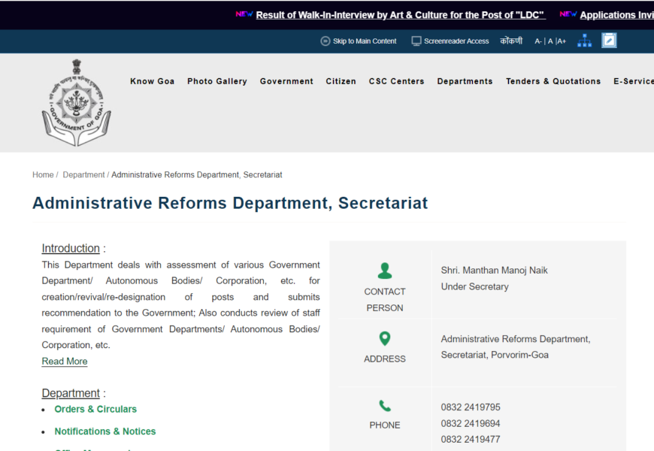Click the Screenreader Access monitor icon
654x451 pixels.
[x=416, y=41]
